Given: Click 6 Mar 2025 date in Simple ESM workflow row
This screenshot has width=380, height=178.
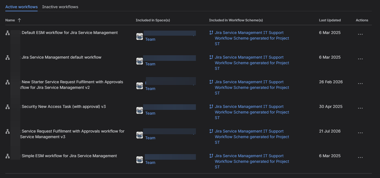Looking at the screenshot, I should [329, 156].
